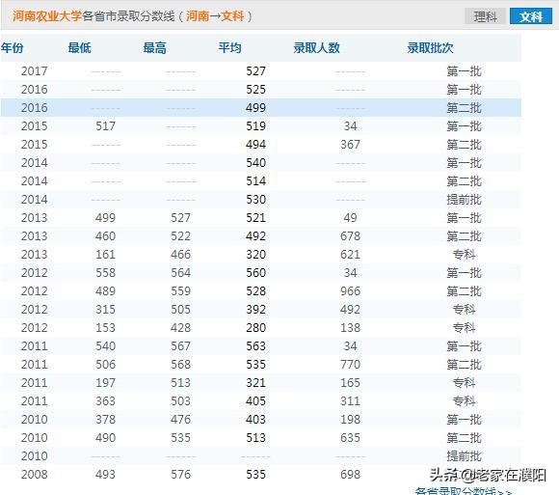Click the 最高 column header

pos(155,48)
